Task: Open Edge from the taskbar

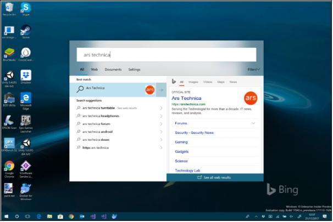Action: (39, 217)
